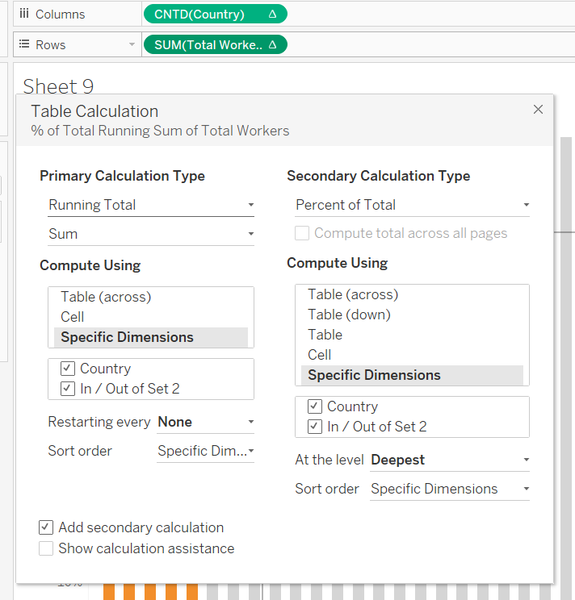Uncheck In / Out of Set 2 in secondary list
Image resolution: width=575 pixels, height=600 pixels.
[x=315, y=427]
